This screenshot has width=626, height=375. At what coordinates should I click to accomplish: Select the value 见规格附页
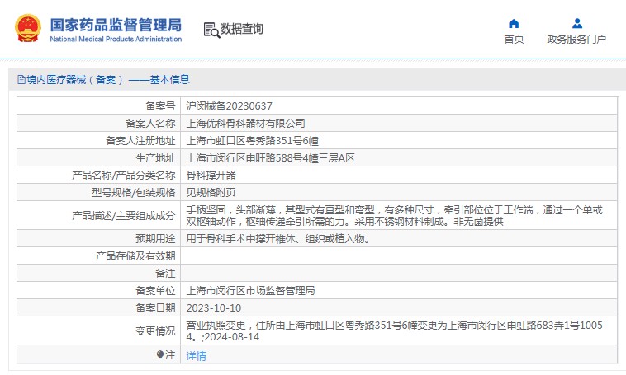click(x=211, y=193)
